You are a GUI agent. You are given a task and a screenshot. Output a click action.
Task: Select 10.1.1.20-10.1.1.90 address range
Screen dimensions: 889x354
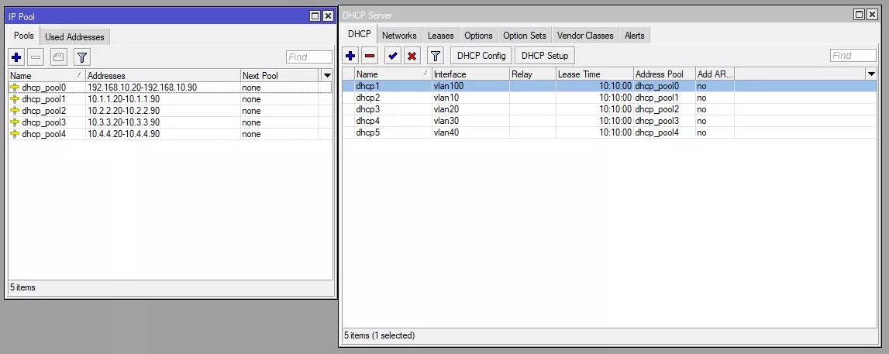pos(123,99)
